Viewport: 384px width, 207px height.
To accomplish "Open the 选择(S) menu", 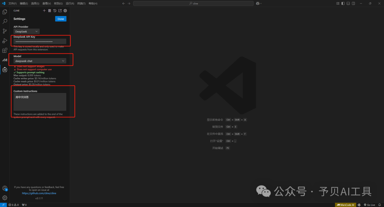I will click(x=35, y=4).
